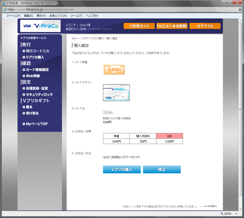Open the 編集(E) menu

(x=29, y=16)
